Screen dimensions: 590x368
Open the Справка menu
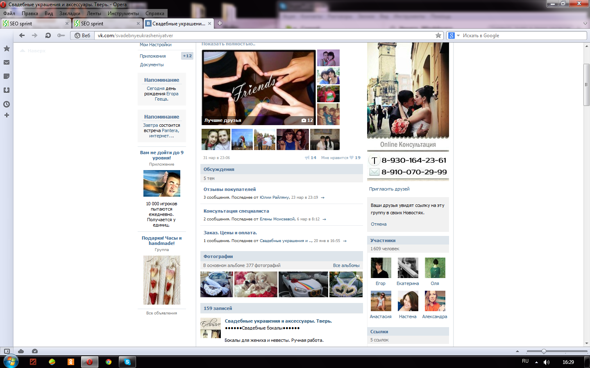(155, 13)
